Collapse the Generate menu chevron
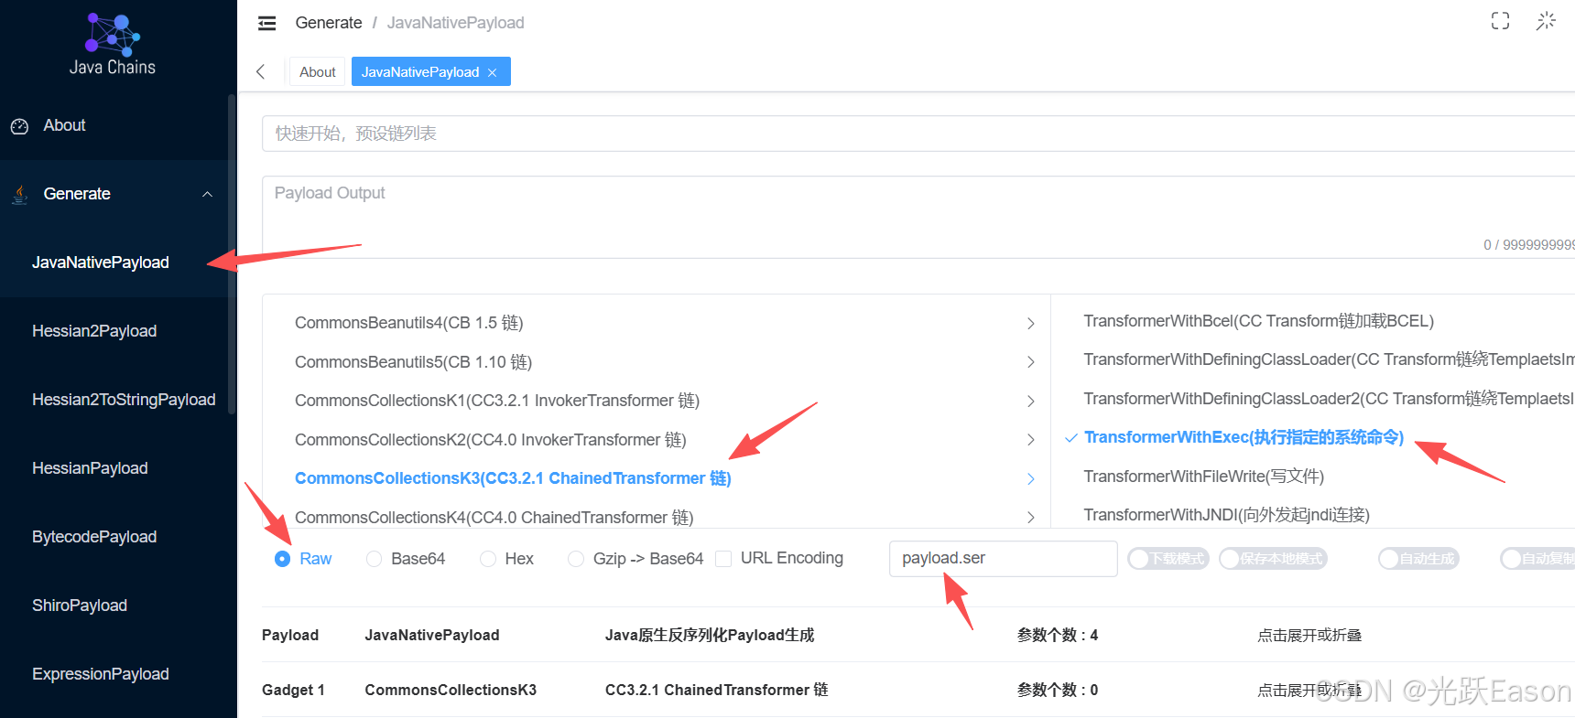 pyautogui.click(x=207, y=194)
